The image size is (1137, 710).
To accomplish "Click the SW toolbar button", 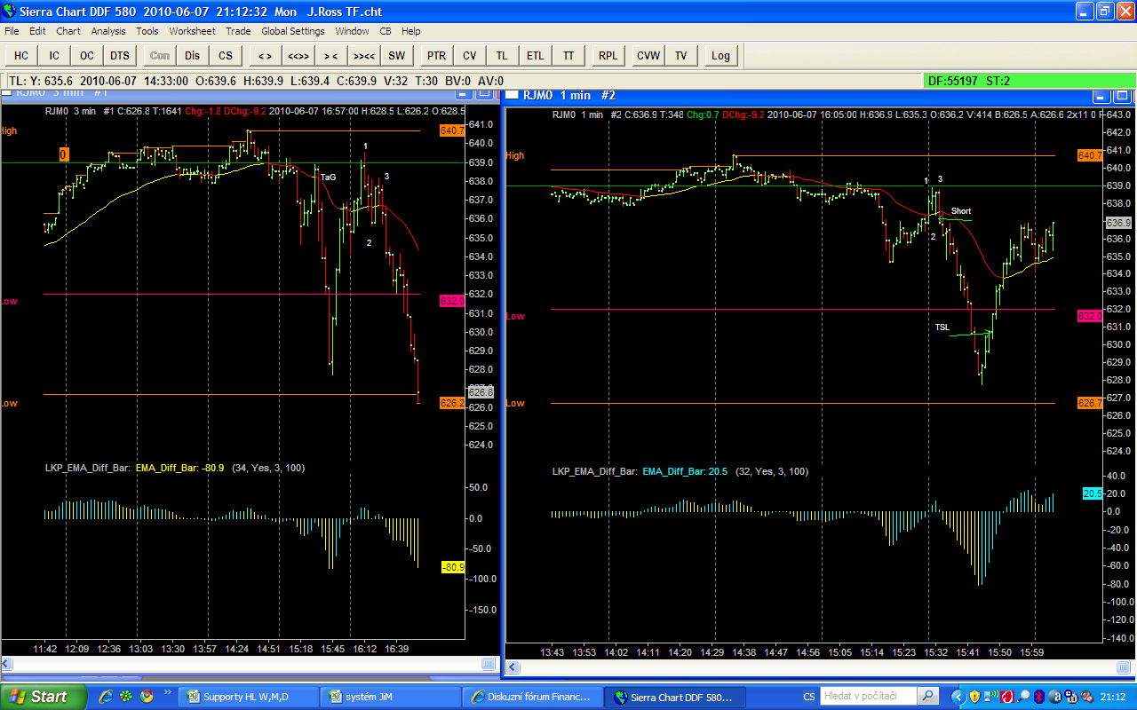I will [x=396, y=55].
